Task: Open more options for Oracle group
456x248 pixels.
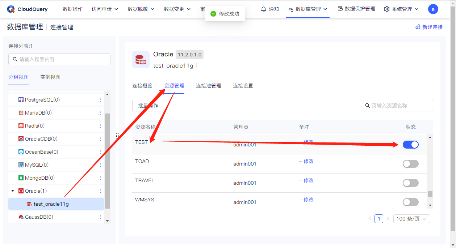Action: (x=100, y=191)
